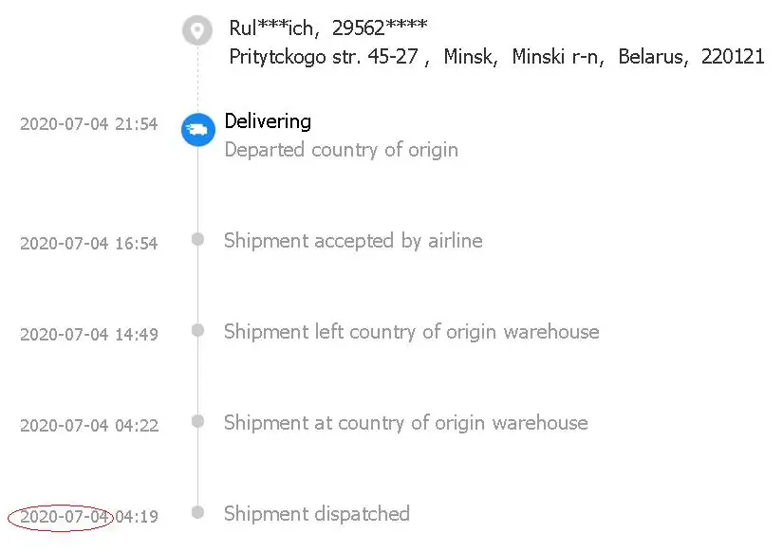
Task: Click the dot beside 'Shipment at country of origin warehouse'
Action: click(197, 422)
